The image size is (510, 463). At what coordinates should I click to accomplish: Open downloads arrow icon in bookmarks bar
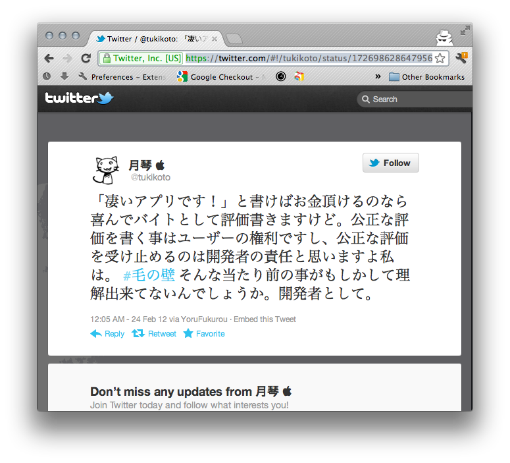64,76
